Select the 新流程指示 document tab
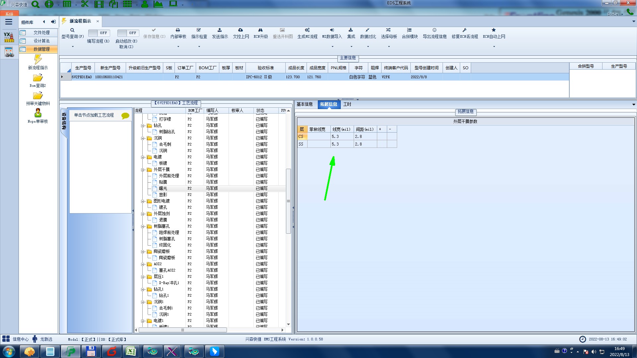Viewport: 637px width, 358px height. tap(80, 21)
